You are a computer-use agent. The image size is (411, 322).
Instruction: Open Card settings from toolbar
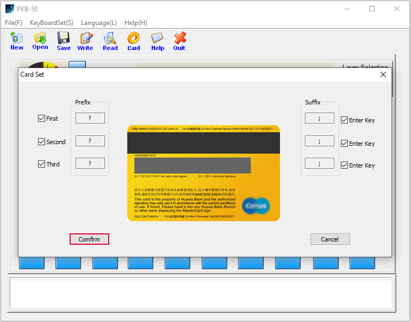coord(134,41)
